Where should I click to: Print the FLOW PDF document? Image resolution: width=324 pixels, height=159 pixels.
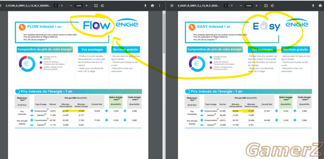click(153, 6)
